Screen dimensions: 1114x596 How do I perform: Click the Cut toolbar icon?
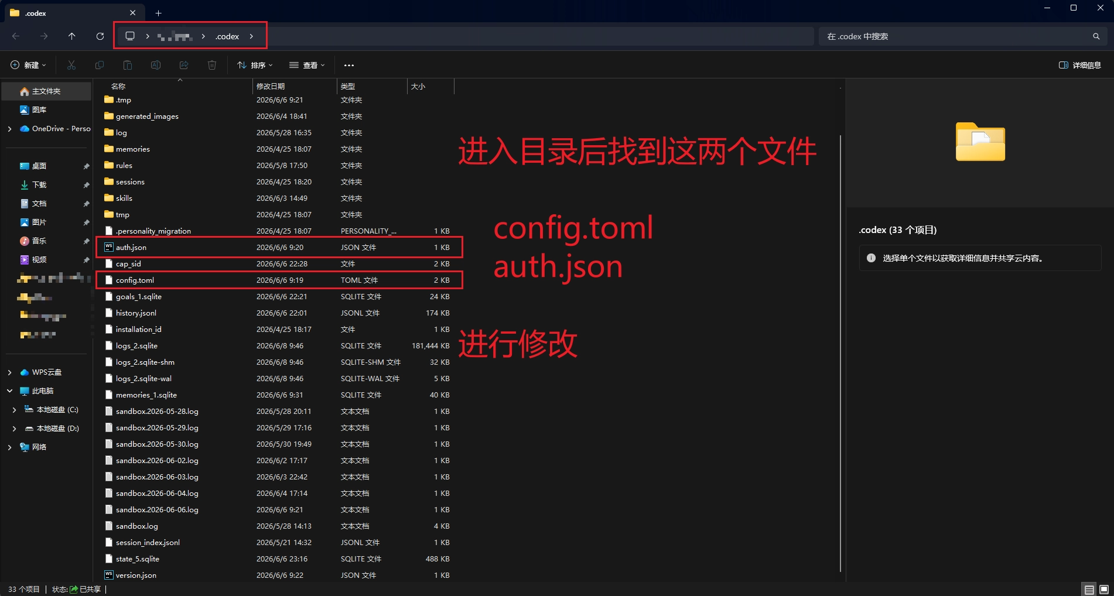tap(71, 65)
